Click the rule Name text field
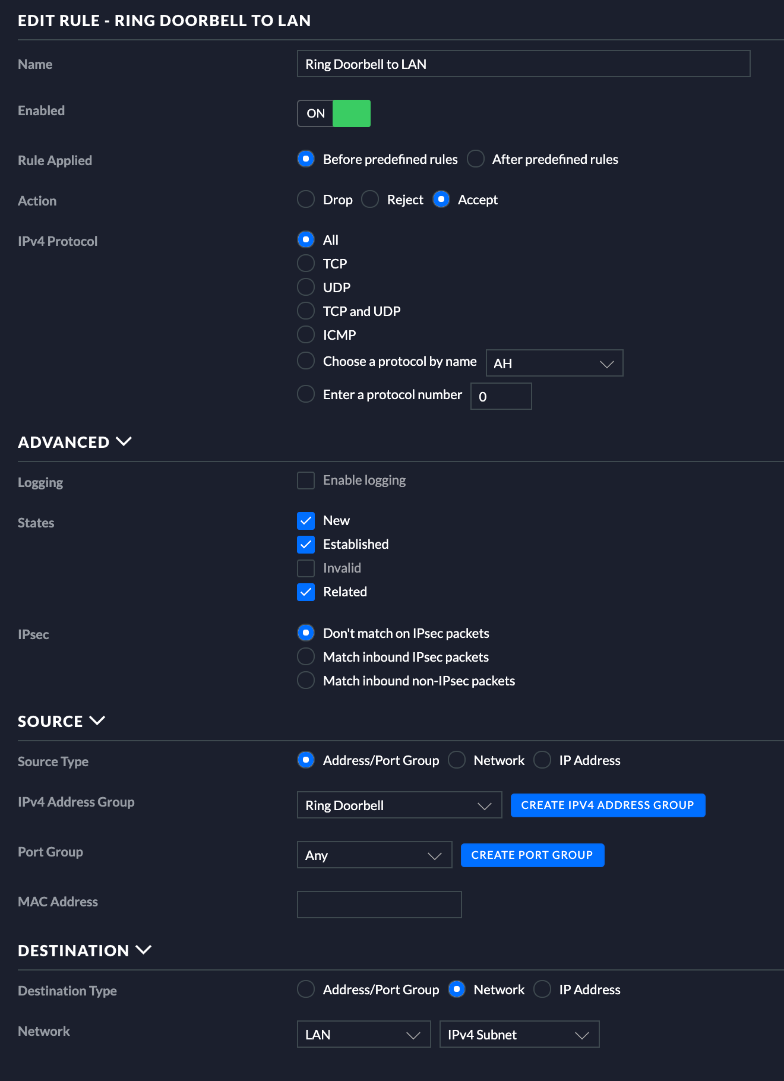The height and width of the screenshot is (1081, 784). pos(523,64)
